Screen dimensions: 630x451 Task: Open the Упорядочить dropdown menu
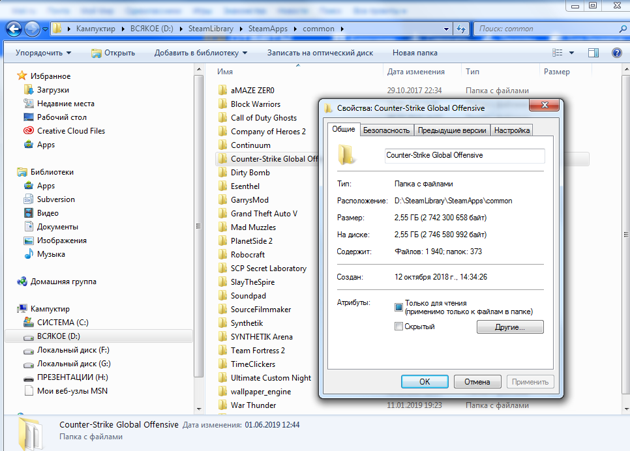pos(44,53)
